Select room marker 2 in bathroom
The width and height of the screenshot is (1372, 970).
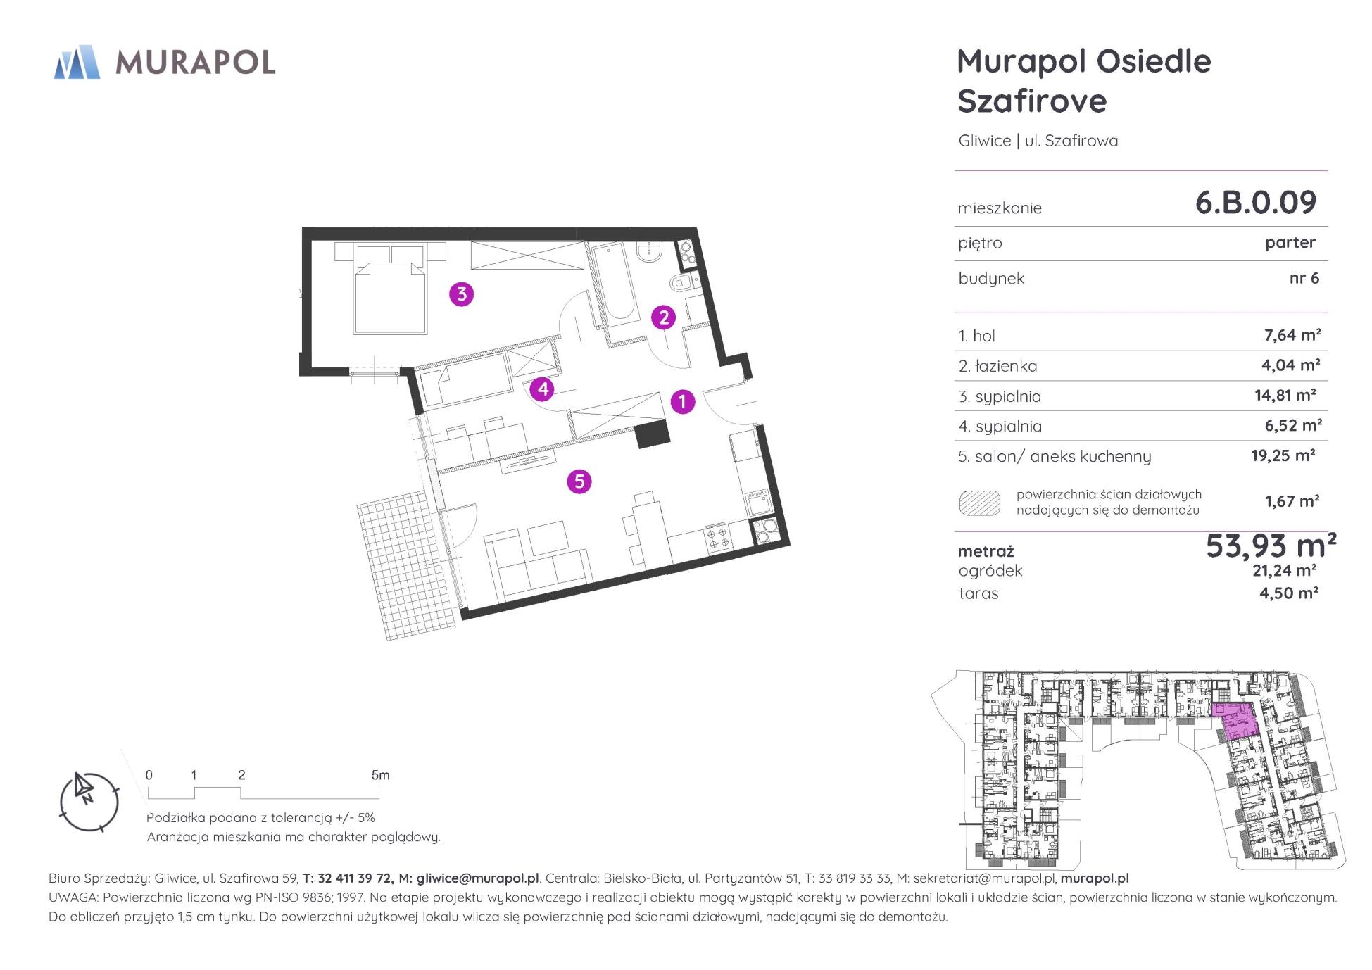coord(663,317)
